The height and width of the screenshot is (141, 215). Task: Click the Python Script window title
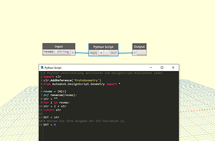[53, 68]
